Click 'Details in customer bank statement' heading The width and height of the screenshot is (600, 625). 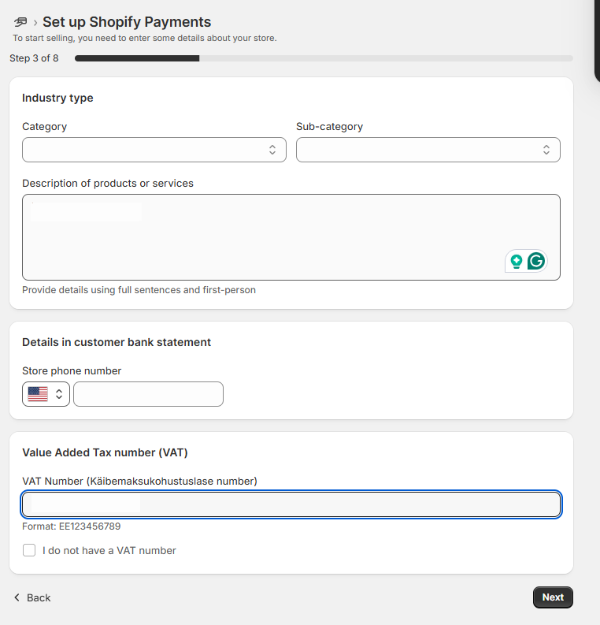117,342
